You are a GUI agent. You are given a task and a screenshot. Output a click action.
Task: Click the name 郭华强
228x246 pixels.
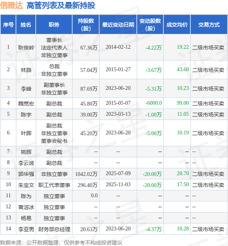(26, 174)
